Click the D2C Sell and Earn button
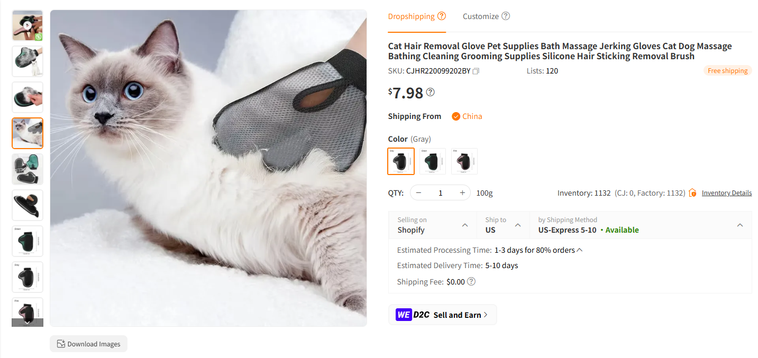The width and height of the screenshot is (758, 358). (x=442, y=314)
